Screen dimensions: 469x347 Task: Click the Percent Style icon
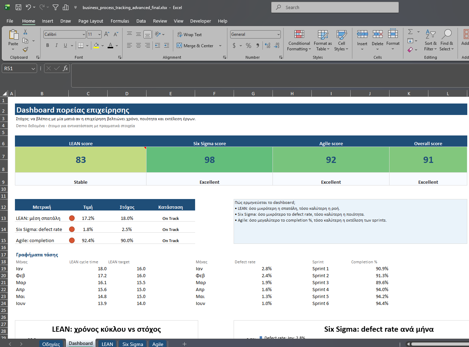249,46
